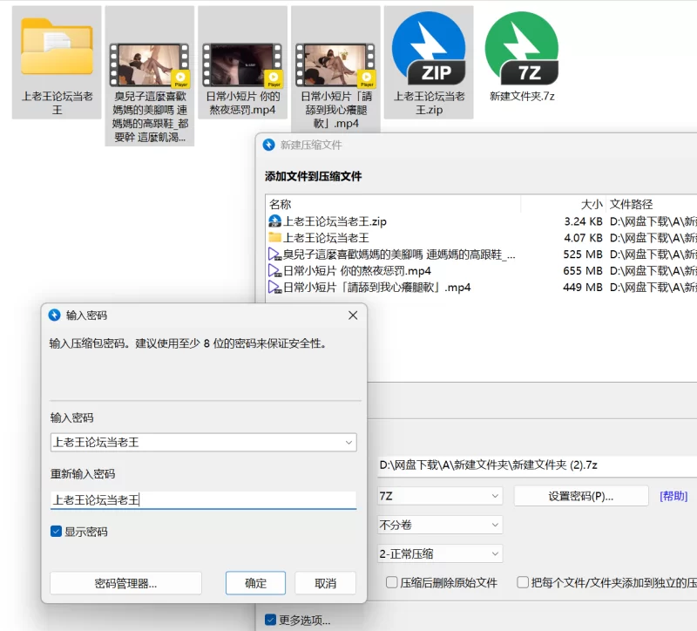
Task: Open the 2-正常压缩 compression level dropdown
Action: tap(440, 554)
